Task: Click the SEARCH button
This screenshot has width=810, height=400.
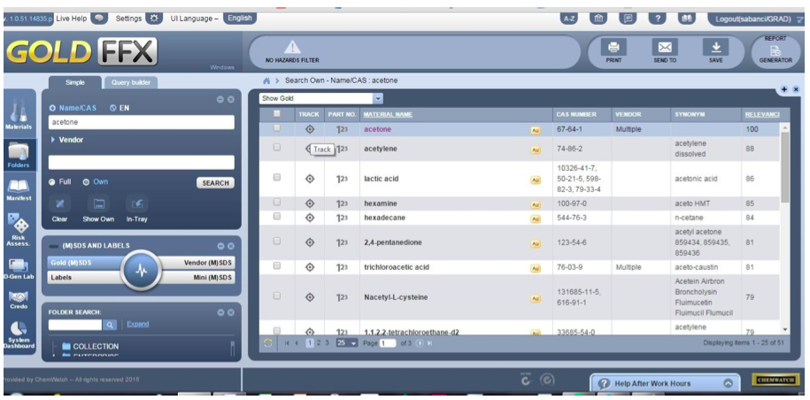Action: (x=215, y=182)
